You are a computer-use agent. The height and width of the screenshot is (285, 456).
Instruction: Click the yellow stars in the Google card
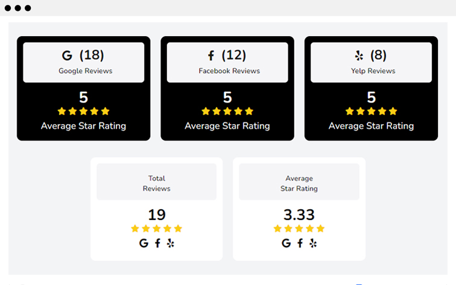click(83, 111)
